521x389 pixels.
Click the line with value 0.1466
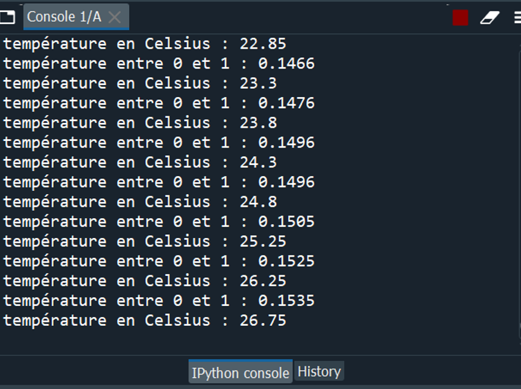point(158,64)
